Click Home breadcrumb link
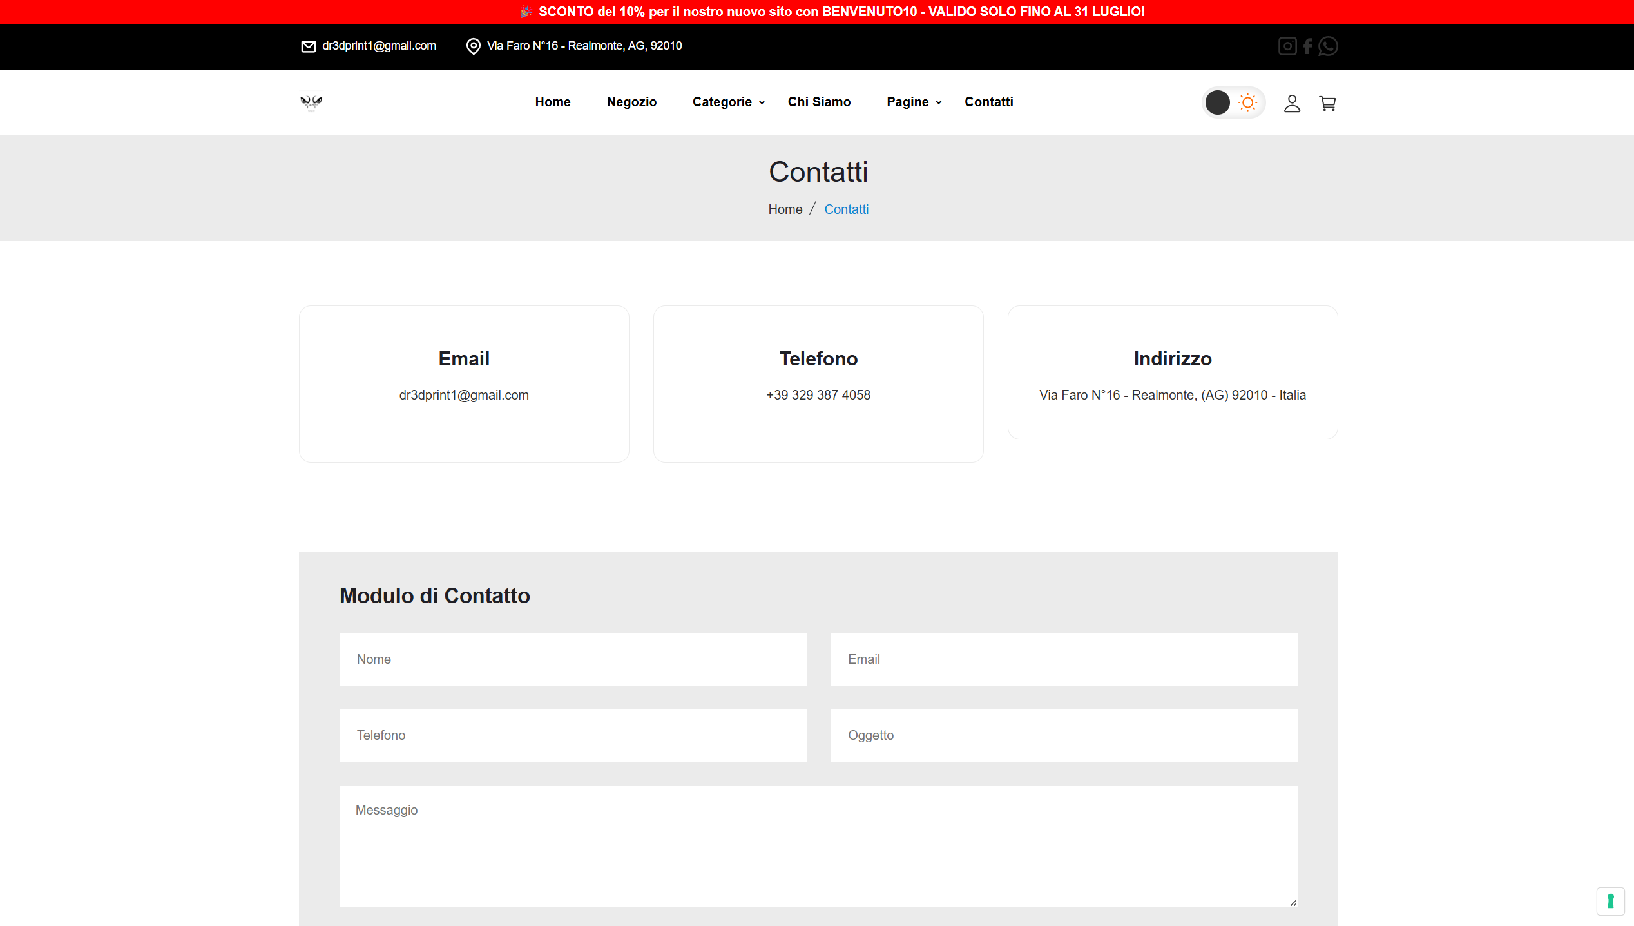Viewport: 1634px width, 926px height. pos(785,209)
